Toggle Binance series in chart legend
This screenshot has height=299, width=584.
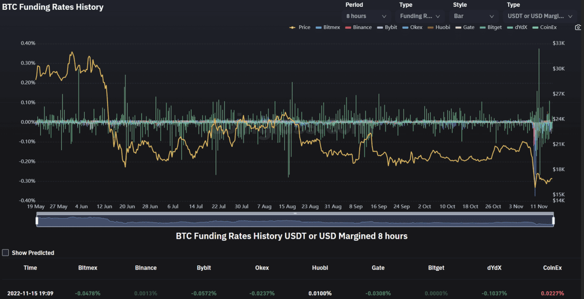359,27
